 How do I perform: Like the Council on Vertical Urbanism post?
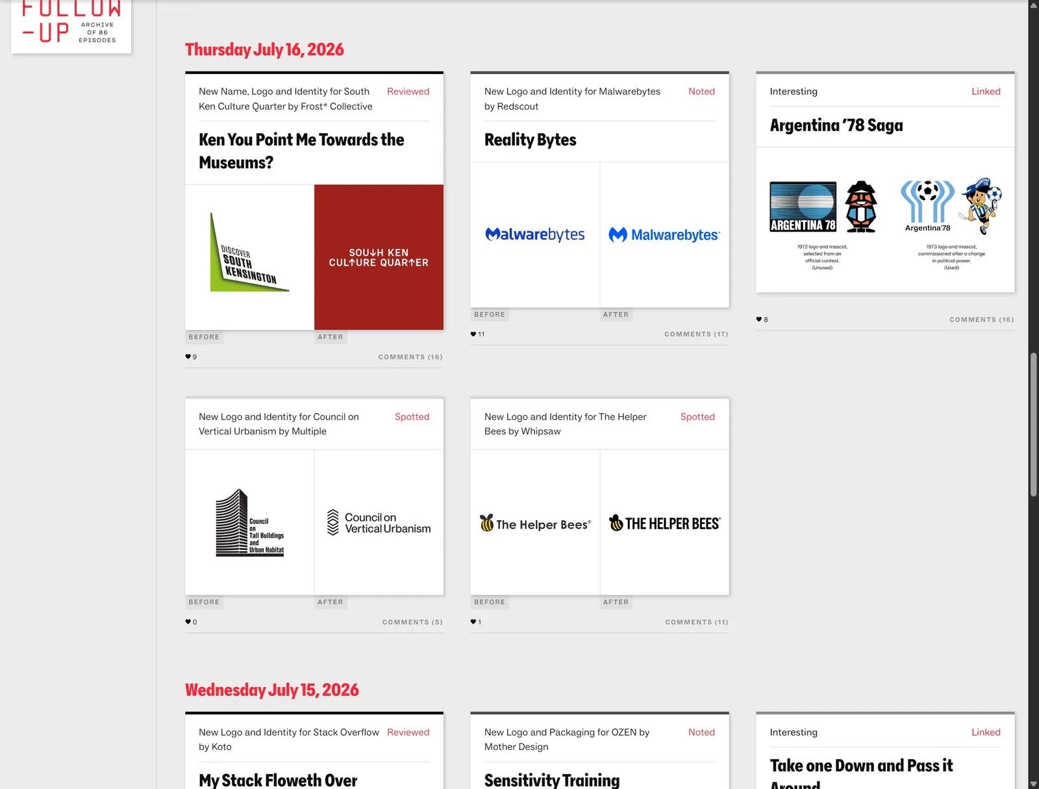(x=188, y=621)
